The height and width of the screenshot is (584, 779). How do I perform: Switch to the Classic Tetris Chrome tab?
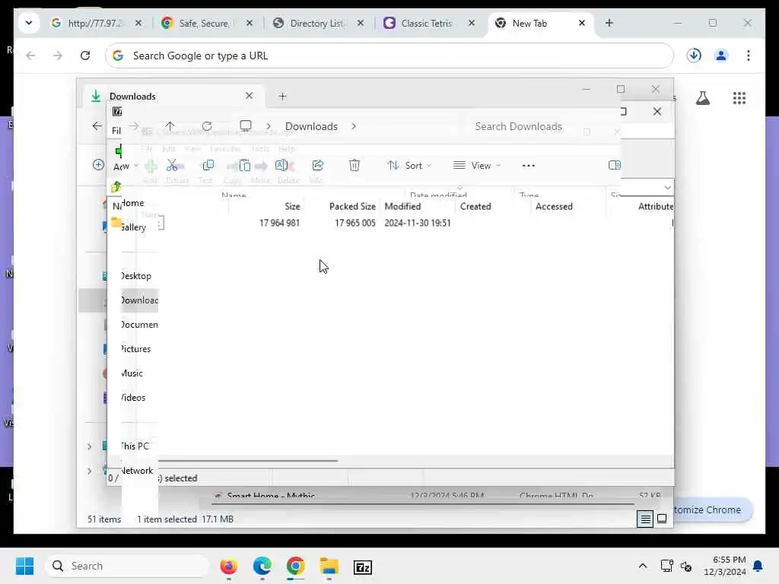(x=426, y=23)
